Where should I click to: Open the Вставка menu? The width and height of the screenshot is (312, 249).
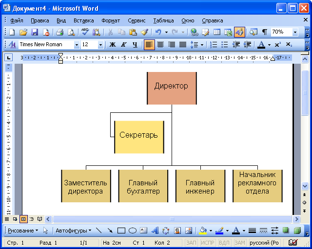coord(84,20)
